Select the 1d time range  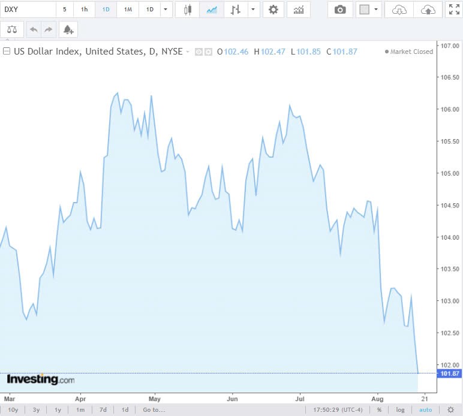click(125, 410)
